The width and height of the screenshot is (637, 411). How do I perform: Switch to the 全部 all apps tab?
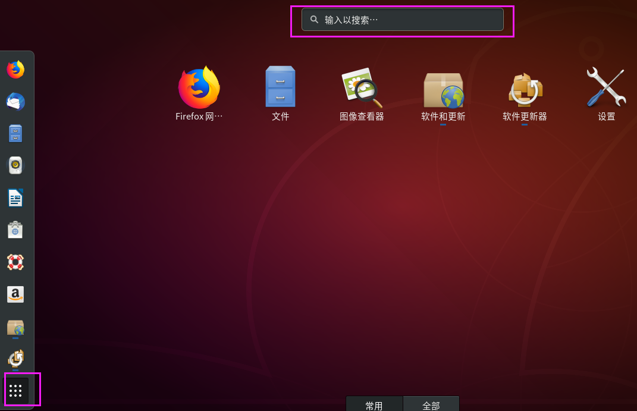[x=431, y=404]
